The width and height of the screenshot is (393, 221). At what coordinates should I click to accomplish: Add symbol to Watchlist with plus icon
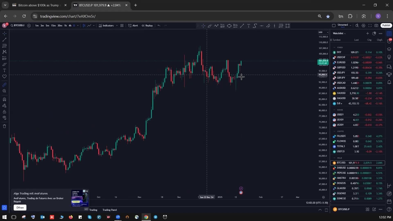click(368, 33)
